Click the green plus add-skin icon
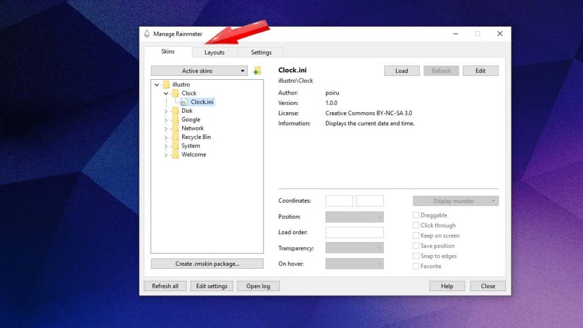The width and height of the screenshot is (583, 328). point(257,71)
